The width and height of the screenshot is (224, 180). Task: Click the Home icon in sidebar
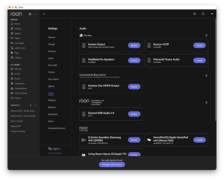pos(12,24)
